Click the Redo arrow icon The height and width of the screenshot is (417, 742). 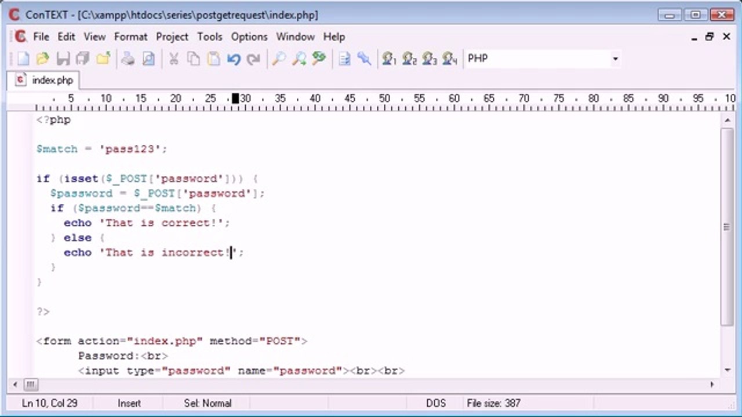click(x=253, y=58)
